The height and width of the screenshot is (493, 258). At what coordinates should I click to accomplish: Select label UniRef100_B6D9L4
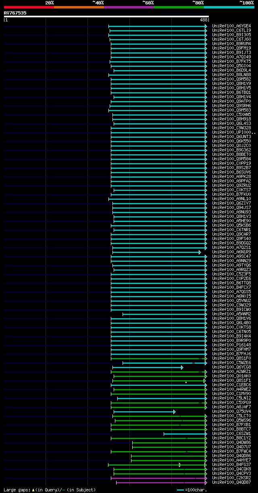point(231,70)
